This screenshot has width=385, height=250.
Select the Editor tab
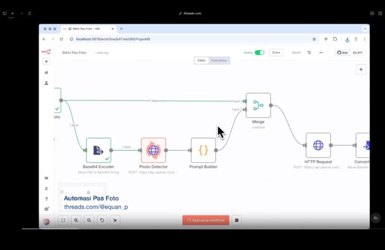[202, 60]
